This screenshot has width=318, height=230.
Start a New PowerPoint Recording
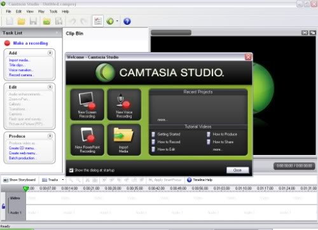87,140
